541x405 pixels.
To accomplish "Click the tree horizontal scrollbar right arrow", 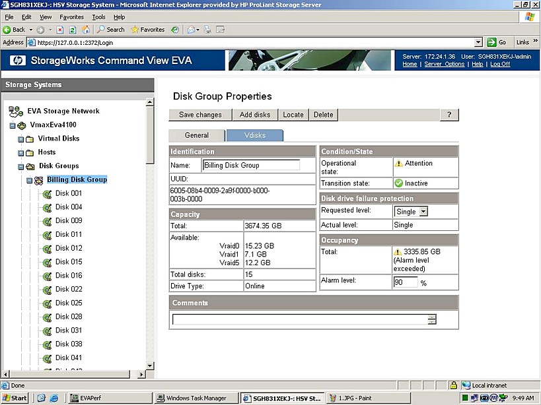I will [x=141, y=374].
